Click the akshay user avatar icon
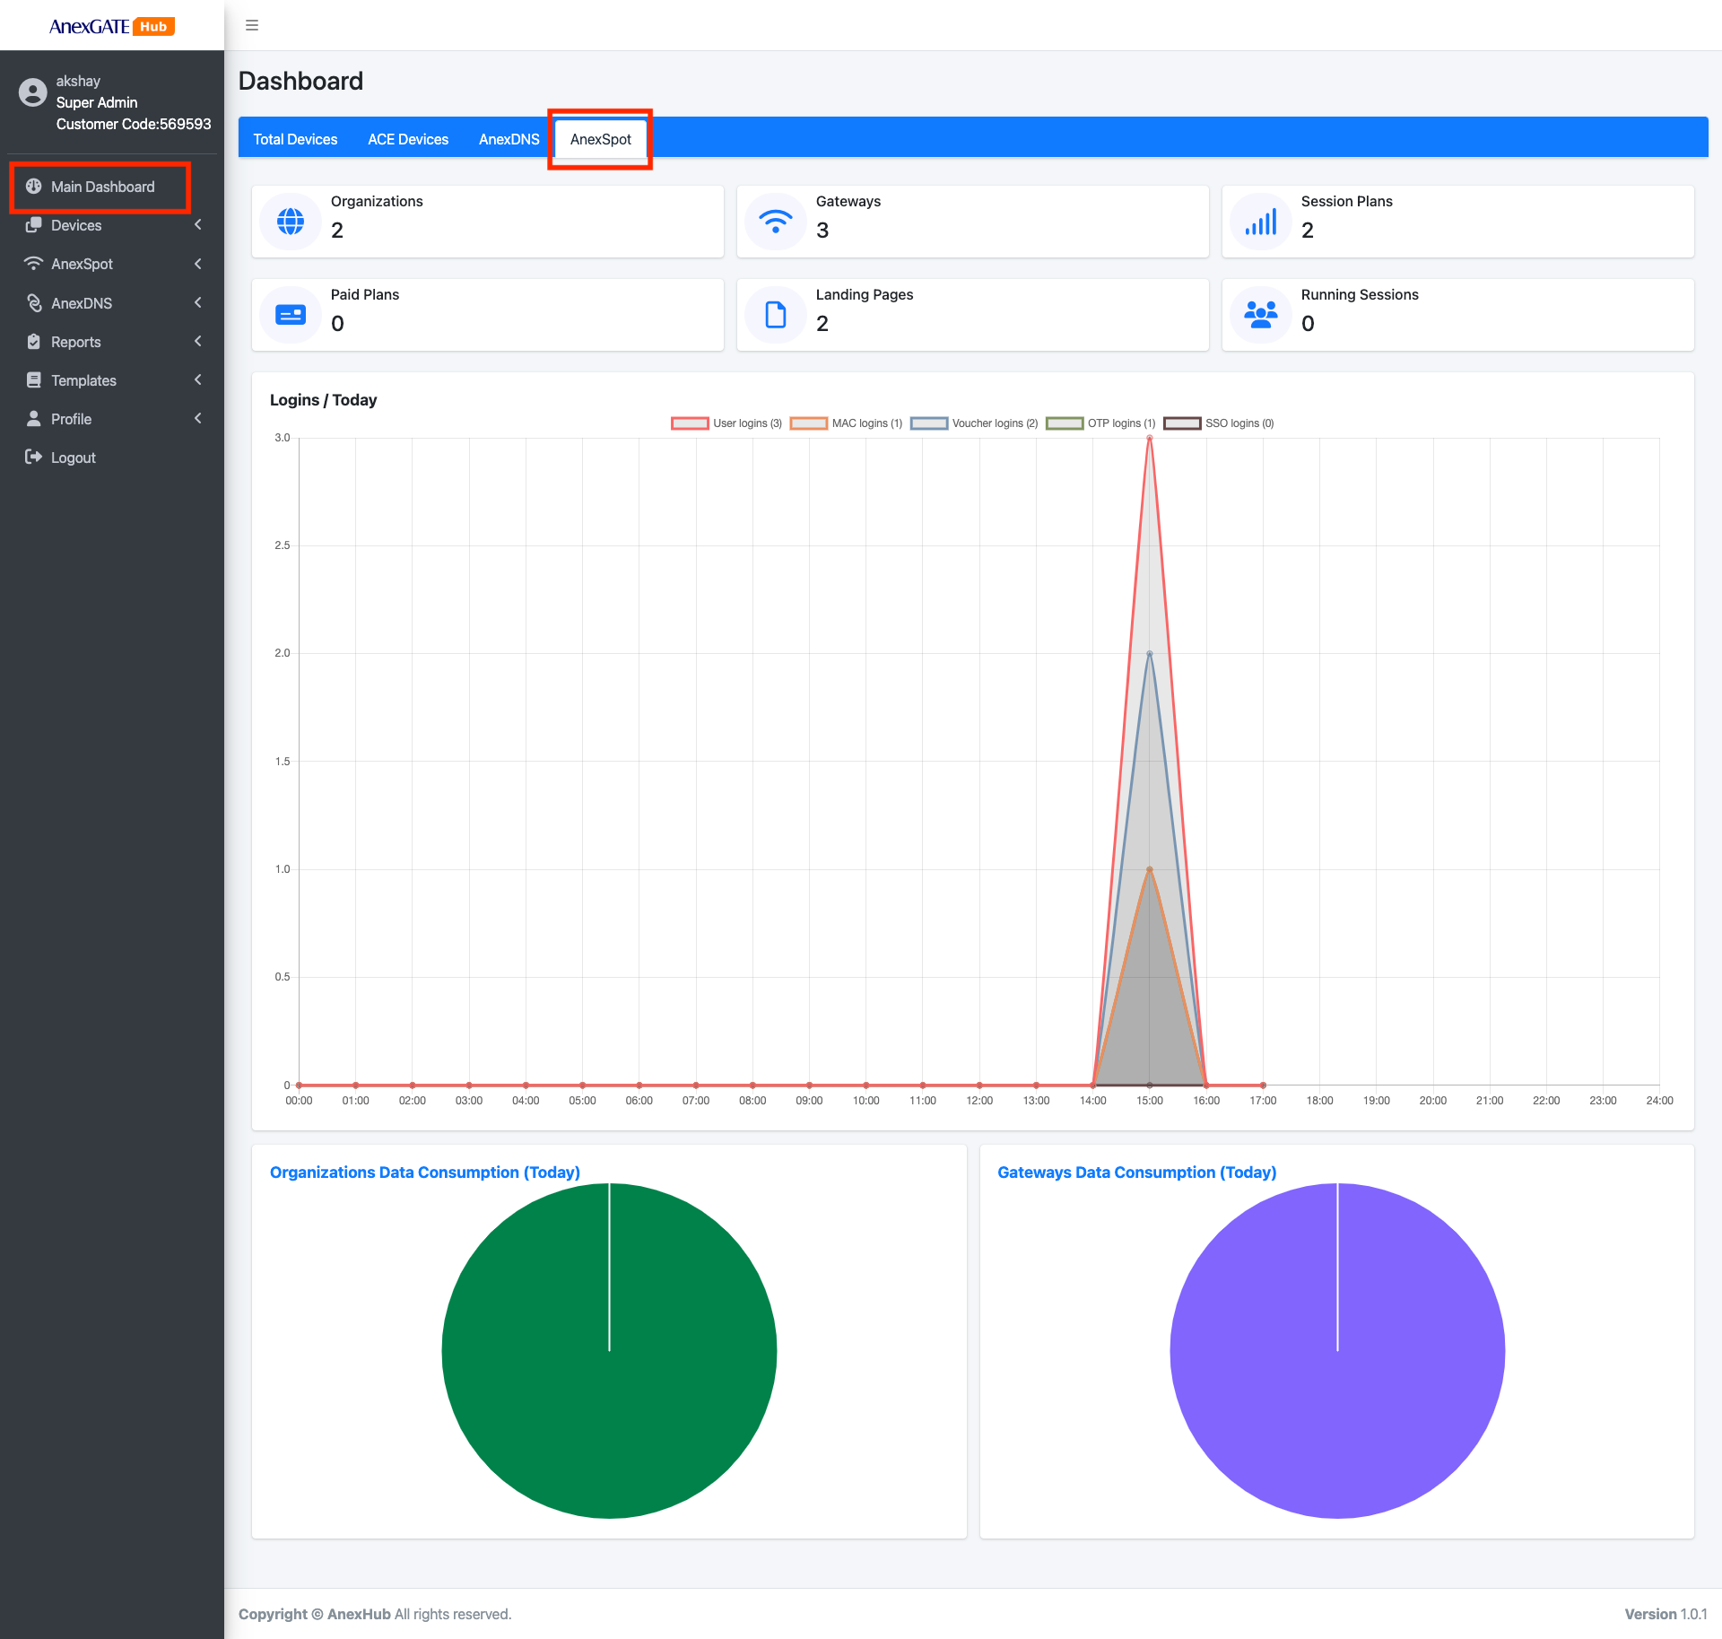This screenshot has width=1722, height=1639. pos(33,92)
